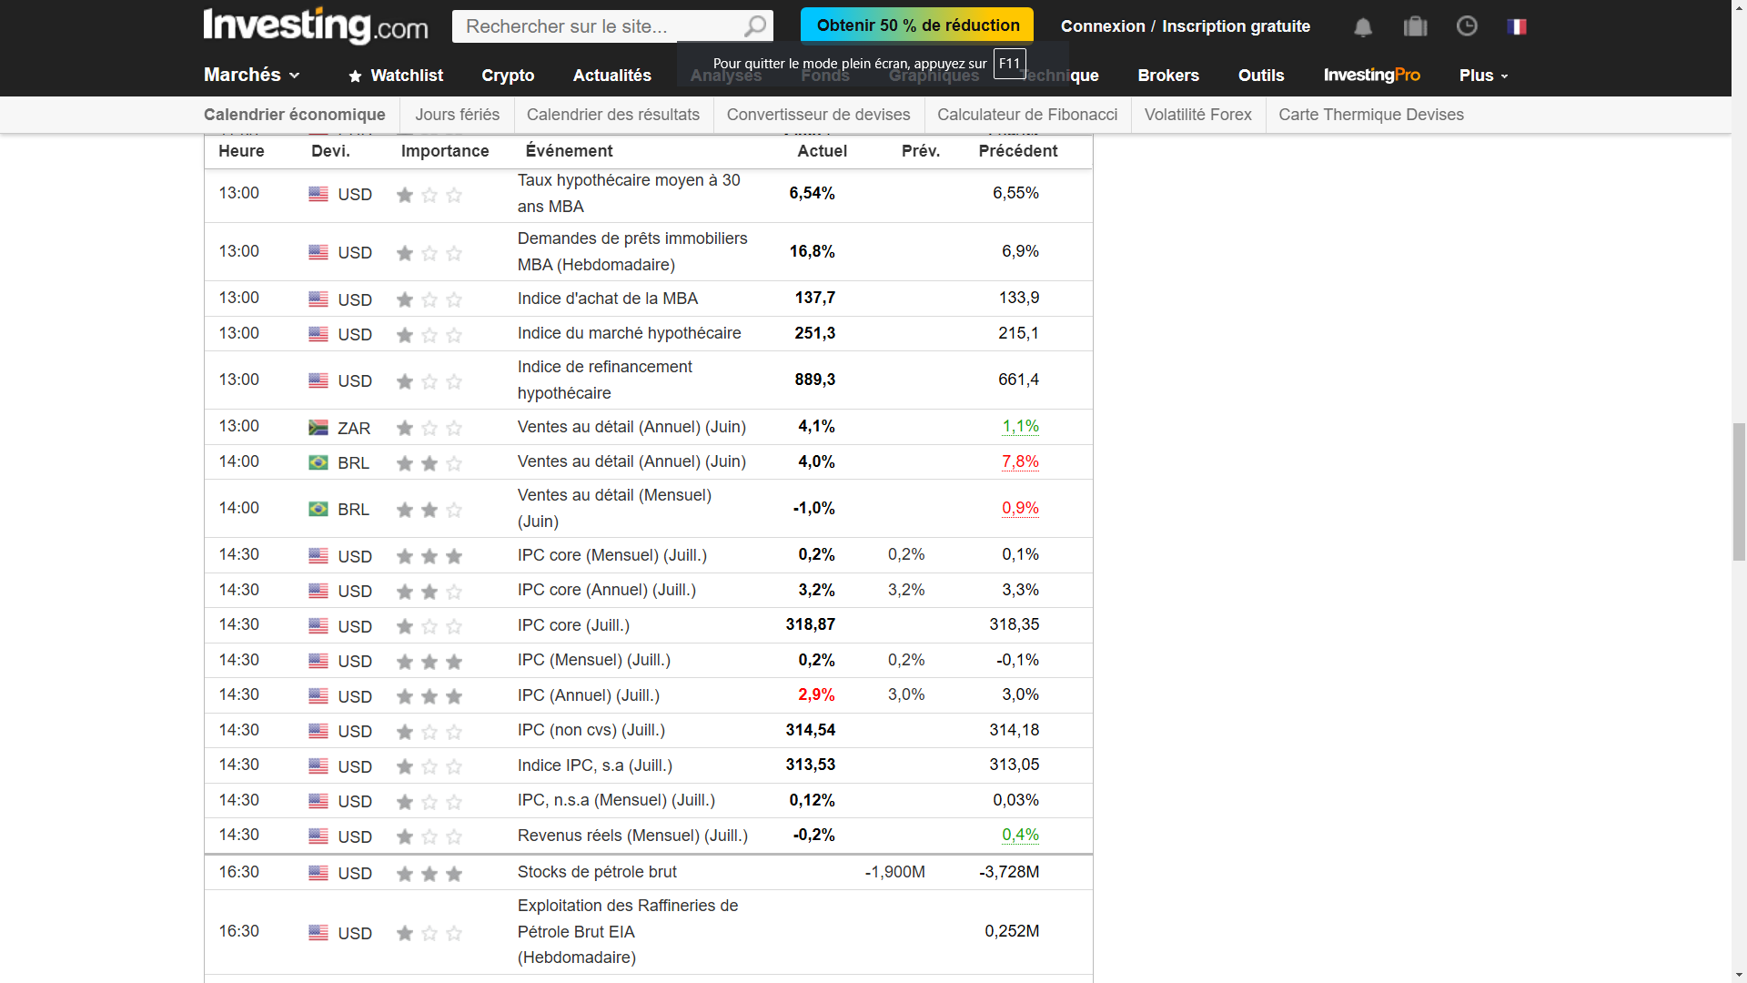Image resolution: width=1747 pixels, height=983 pixels.
Task: Click the Brazil flag next to BRL 14:00 annual sales
Action: (x=318, y=462)
